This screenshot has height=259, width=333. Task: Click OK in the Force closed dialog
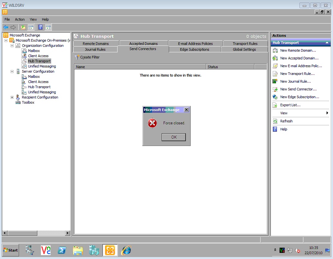[x=174, y=137]
